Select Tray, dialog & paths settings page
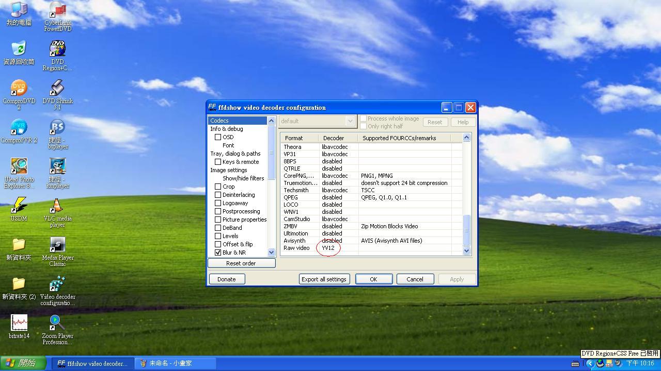661x371 pixels. click(x=235, y=154)
